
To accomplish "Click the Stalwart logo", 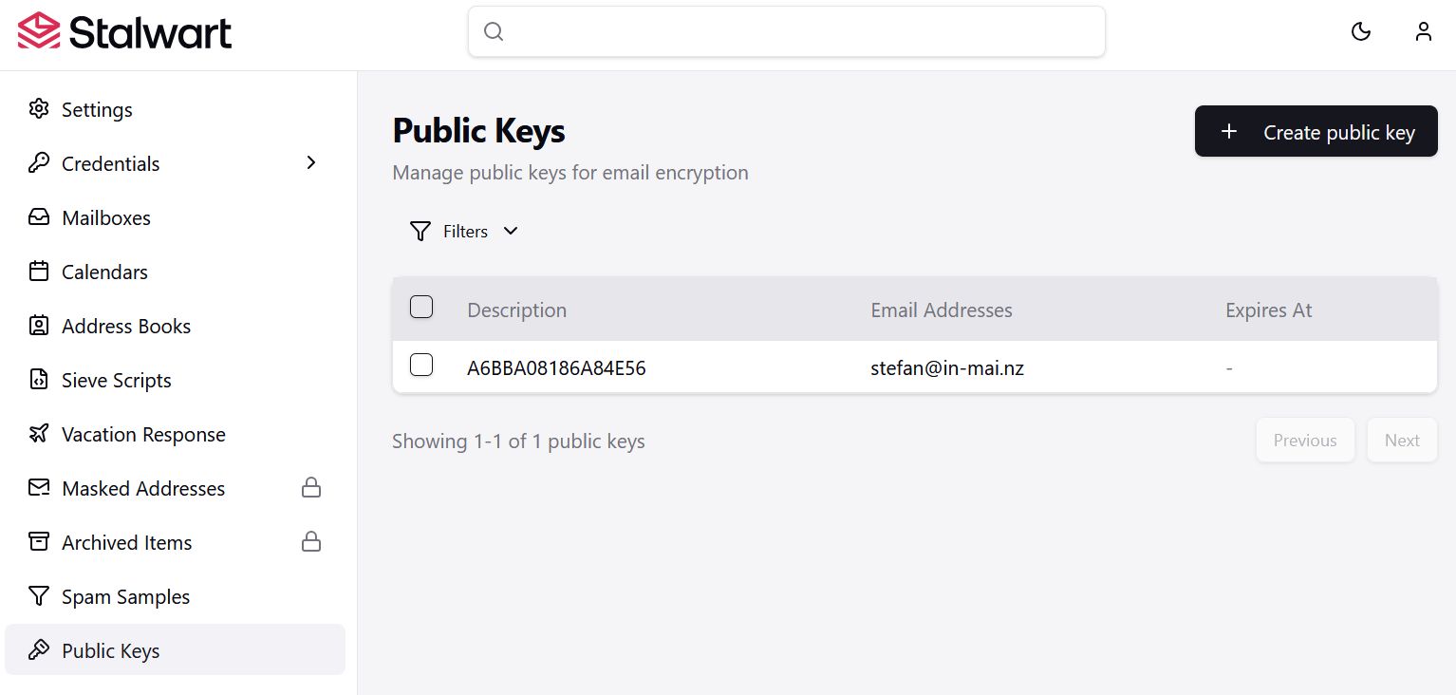I will pos(124,31).
